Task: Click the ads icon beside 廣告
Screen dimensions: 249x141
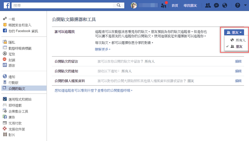Action: pos(5,117)
